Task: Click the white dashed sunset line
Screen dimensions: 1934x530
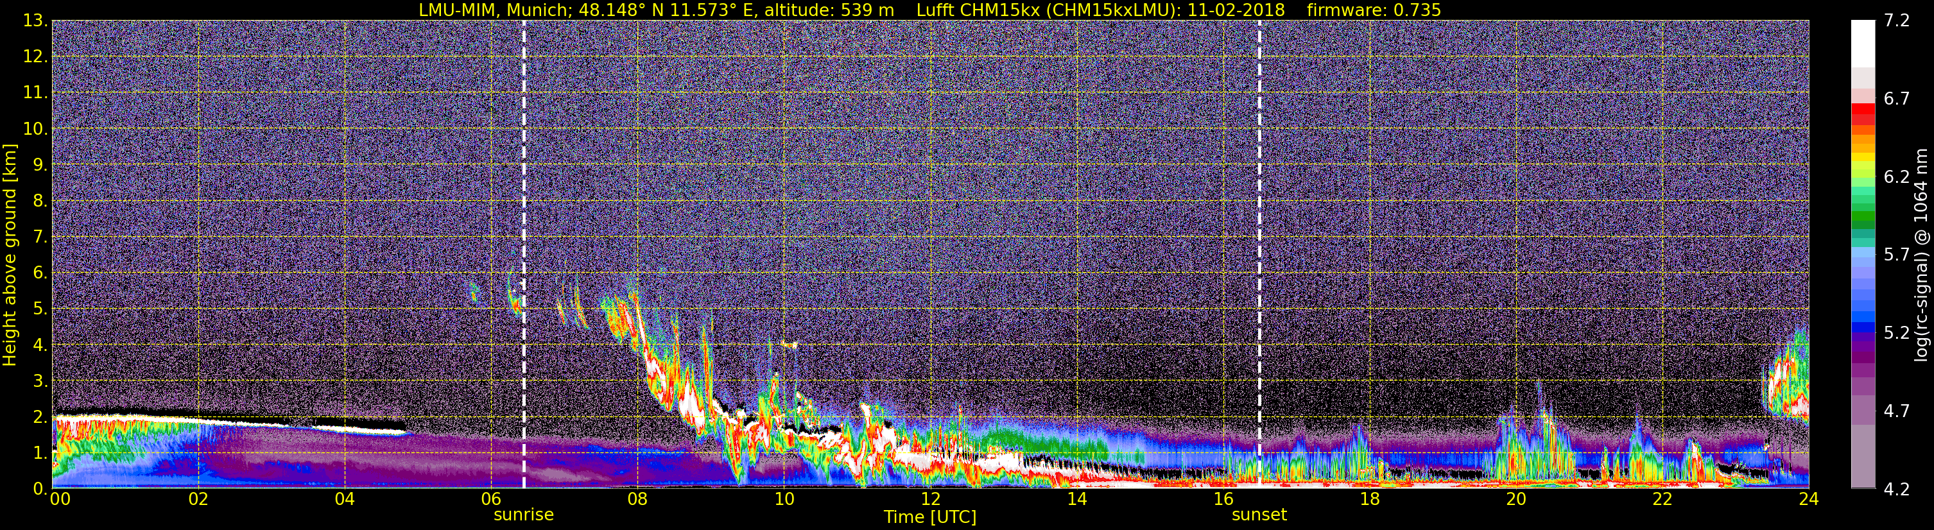Action: [1259, 253]
